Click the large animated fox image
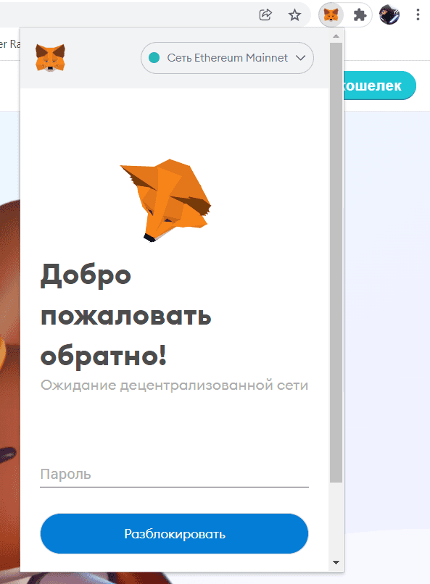 (166, 200)
